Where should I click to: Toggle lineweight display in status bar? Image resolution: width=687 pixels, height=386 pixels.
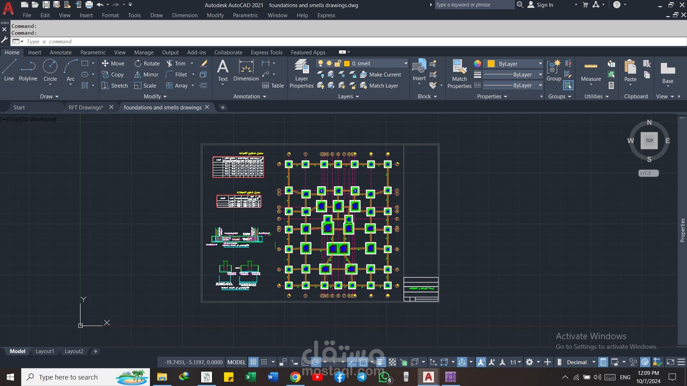pyautogui.click(x=381, y=362)
